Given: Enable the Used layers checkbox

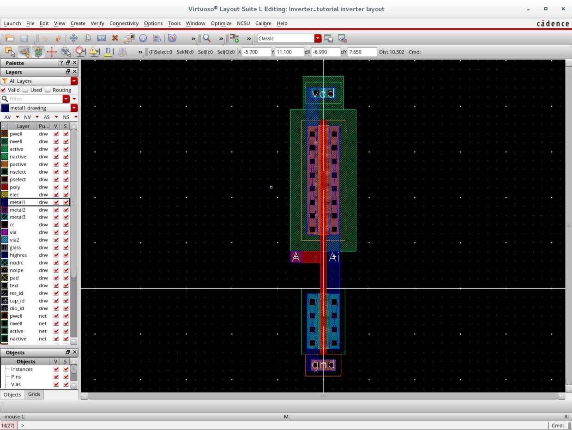Looking at the screenshot, I should coord(26,90).
